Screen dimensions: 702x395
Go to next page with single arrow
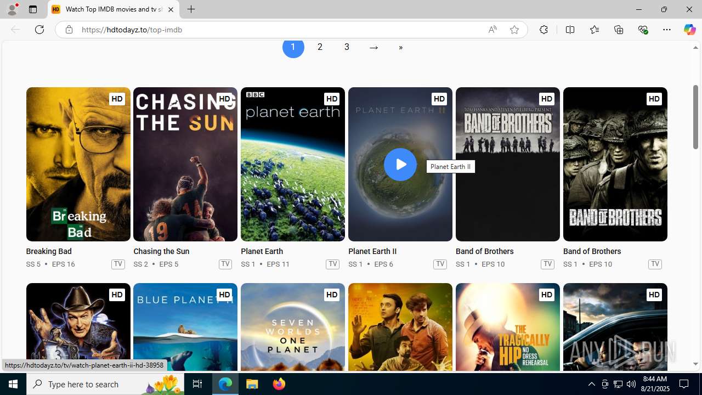click(373, 47)
